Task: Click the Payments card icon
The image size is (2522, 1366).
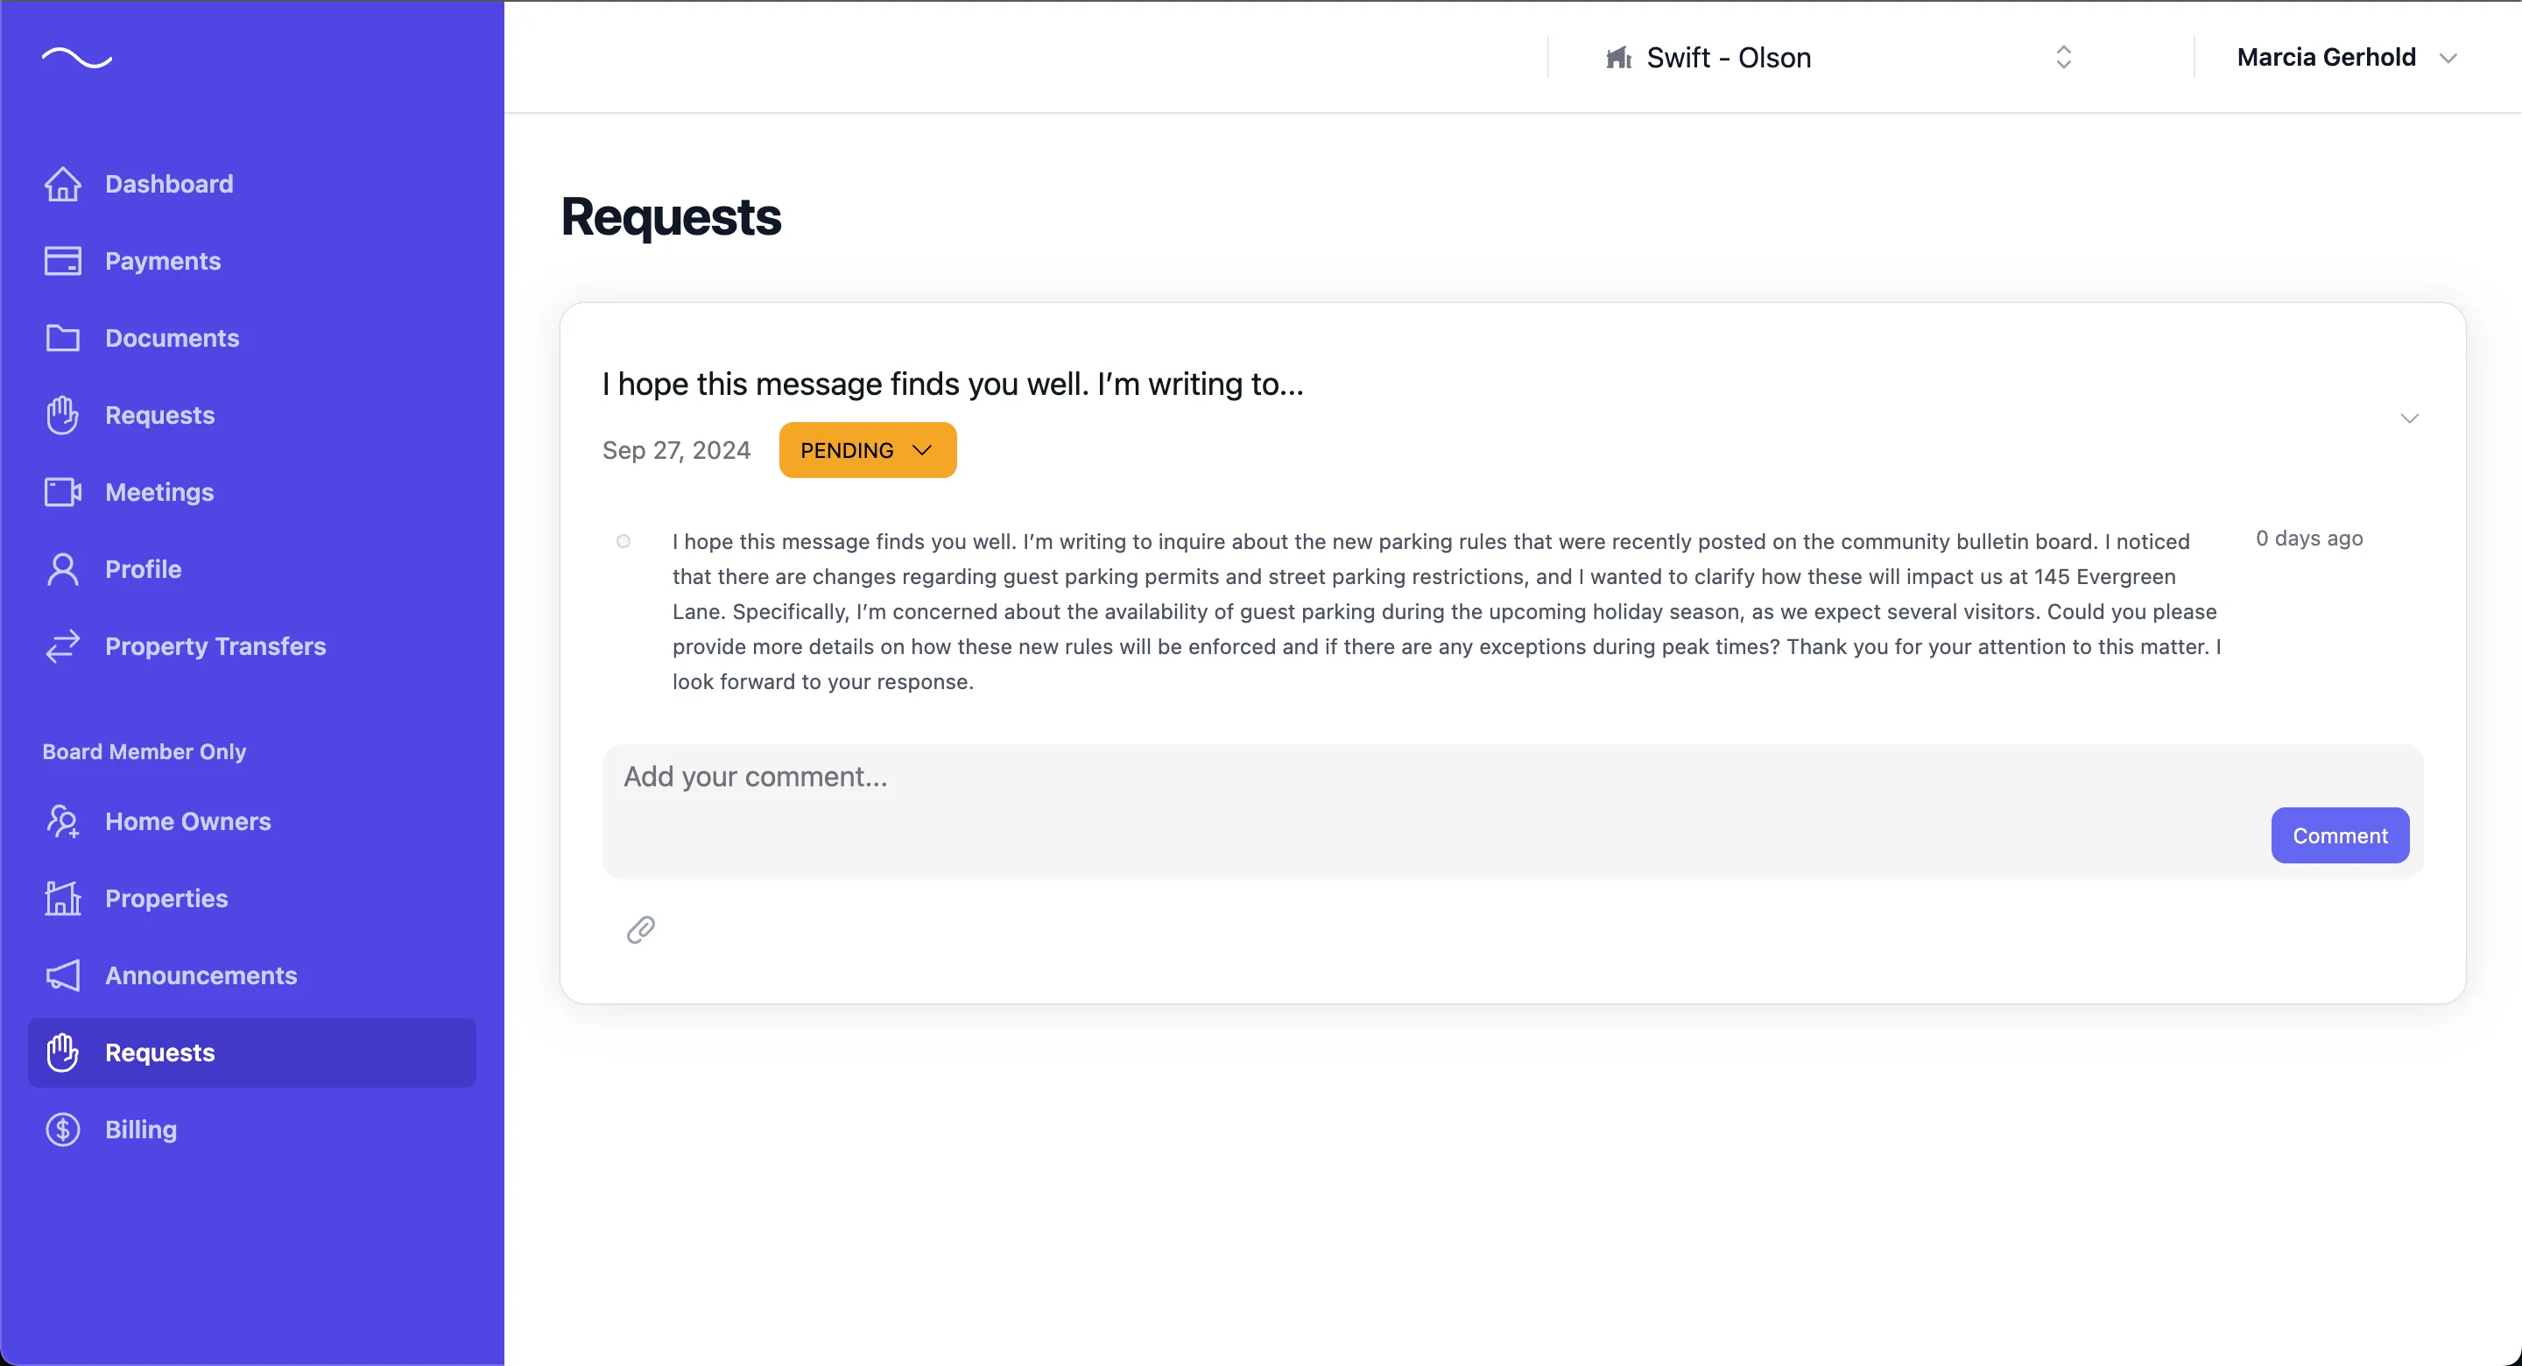Action: point(61,260)
